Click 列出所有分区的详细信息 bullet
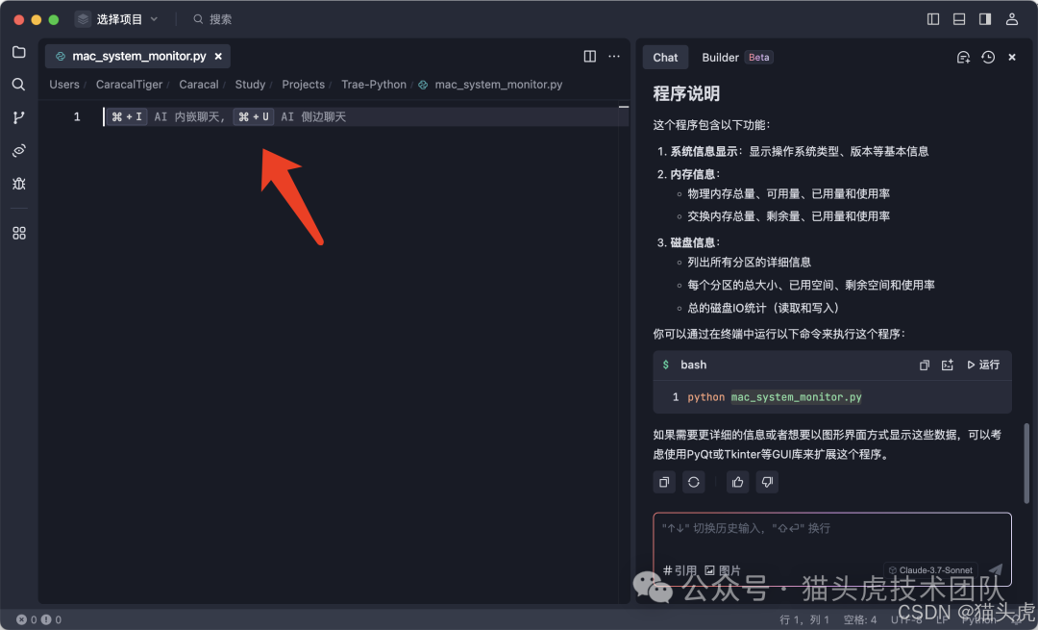This screenshot has height=630, width=1038. coord(750,263)
